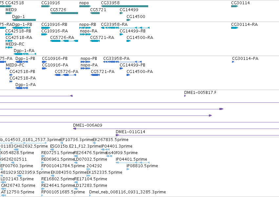Click EST RP001041784.5prime
The image size is (279, 197).
(42, 169)
